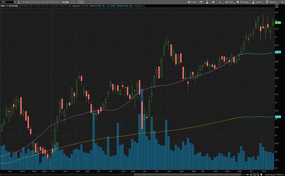The width and height of the screenshot is (285, 176).
Task: Open the hamburger menu at top right
Action: point(282,2)
